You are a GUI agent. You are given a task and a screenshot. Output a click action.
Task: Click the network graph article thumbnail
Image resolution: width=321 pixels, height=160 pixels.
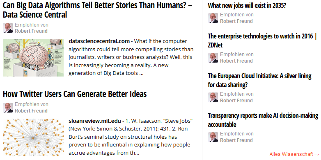click(33, 137)
